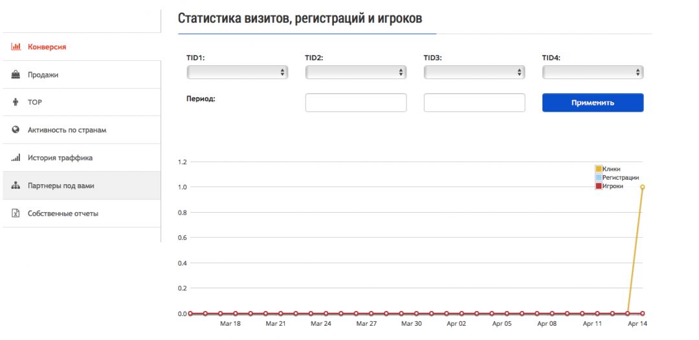Click the 1.2 y-axis value

pyautogui.click(x=182, y=162)
